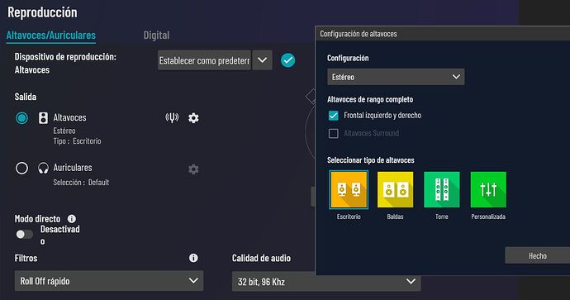
Task: Click the Modo directo info icon
Action: [72, 218]
